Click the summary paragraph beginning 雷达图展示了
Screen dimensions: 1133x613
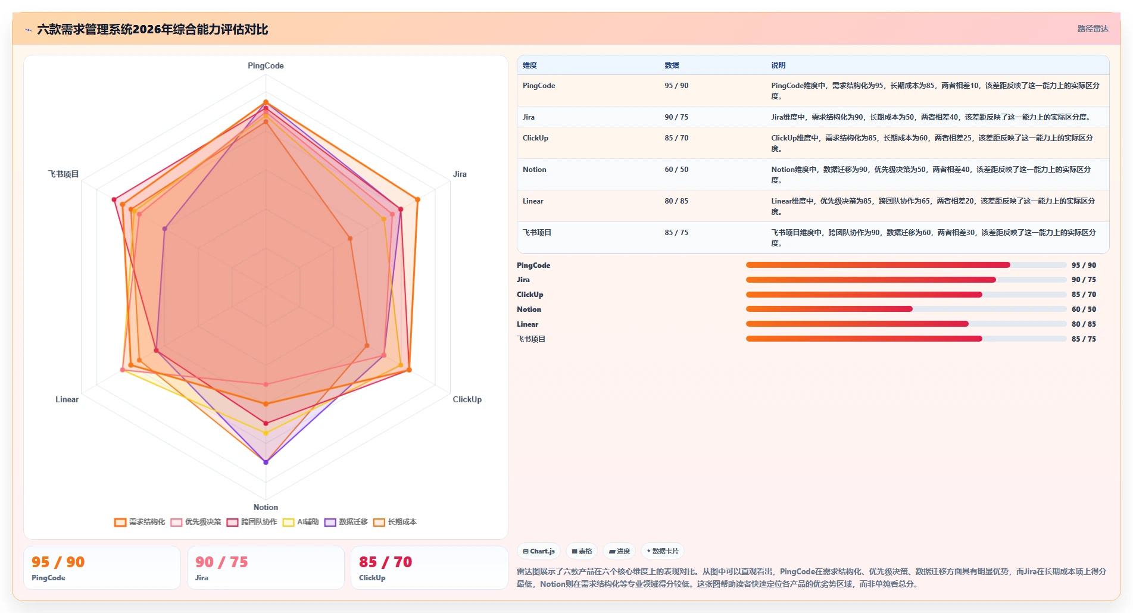(x=811, y=578)
